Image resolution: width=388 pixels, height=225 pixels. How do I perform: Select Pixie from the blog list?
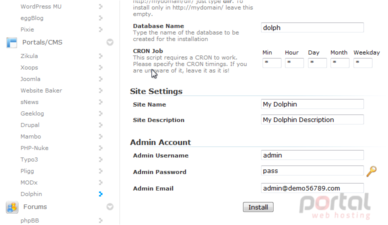point(27,29)
